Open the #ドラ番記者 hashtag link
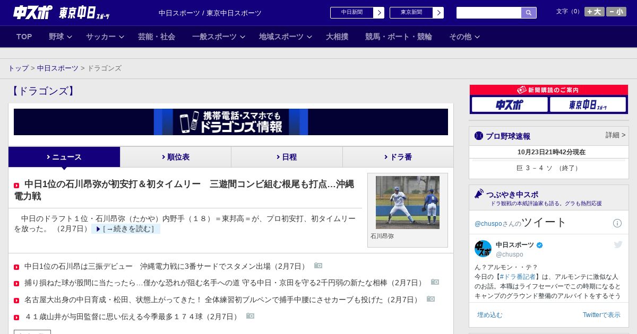Viewport: 637px width, 334px height. (x=517, y=277)
